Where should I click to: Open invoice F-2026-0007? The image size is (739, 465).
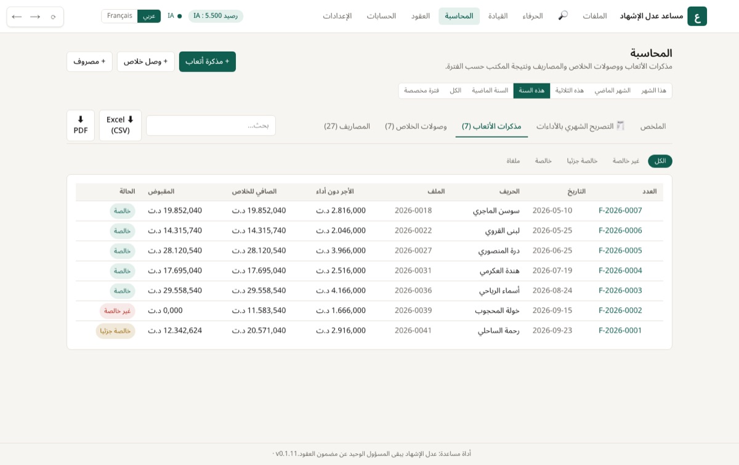click(620, 211)
